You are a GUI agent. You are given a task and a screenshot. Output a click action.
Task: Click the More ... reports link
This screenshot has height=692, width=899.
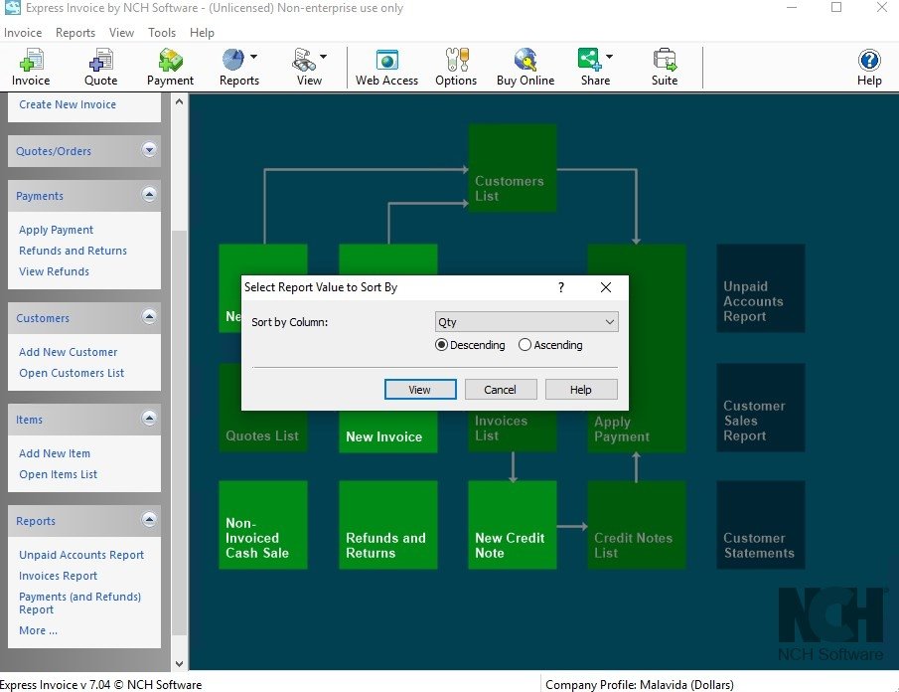(x=38, y=630)
